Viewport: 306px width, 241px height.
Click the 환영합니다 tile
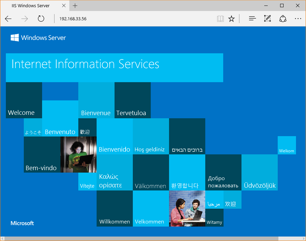(x=187, y=173)
